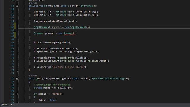The image size is (190, 107).
Task: Click 'SrgsDocument srgsdoc' declaration on line 60
Action: (47, 27)
